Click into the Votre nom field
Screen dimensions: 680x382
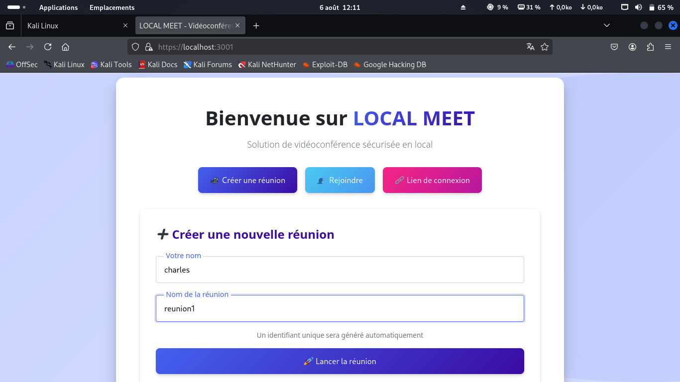point(340,270)
